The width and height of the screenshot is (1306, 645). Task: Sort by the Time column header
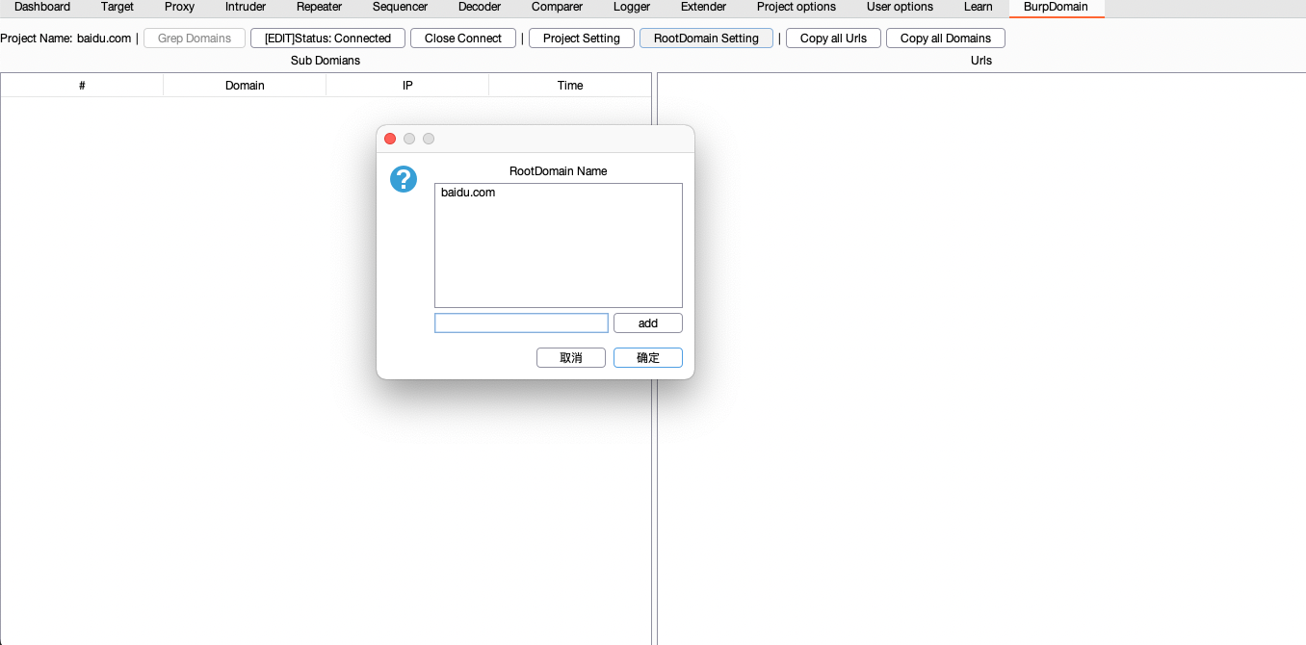(570, 86)
